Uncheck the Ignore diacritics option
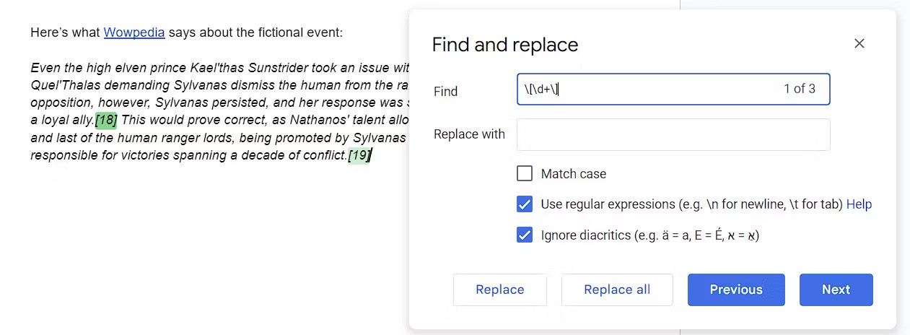This screenshot has height=335, width=910. tap(525, 235)
